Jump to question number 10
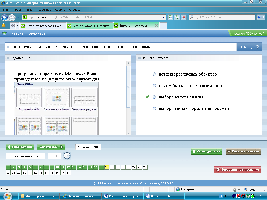 click(x=57, y=167)
